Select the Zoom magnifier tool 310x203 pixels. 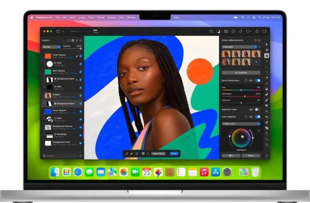tap(267, 139)
